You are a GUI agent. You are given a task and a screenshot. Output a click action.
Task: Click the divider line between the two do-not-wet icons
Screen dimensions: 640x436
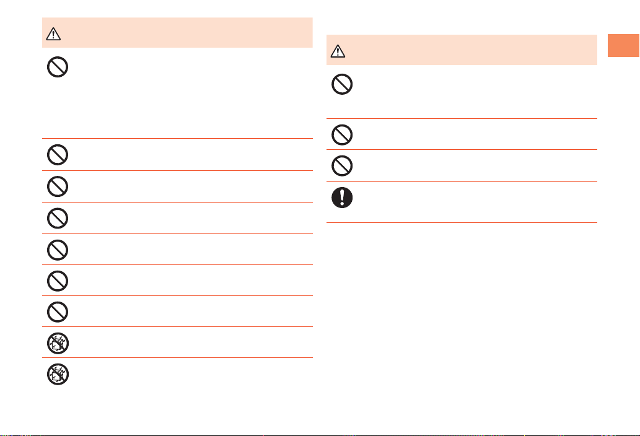click(x=177, y=358)
